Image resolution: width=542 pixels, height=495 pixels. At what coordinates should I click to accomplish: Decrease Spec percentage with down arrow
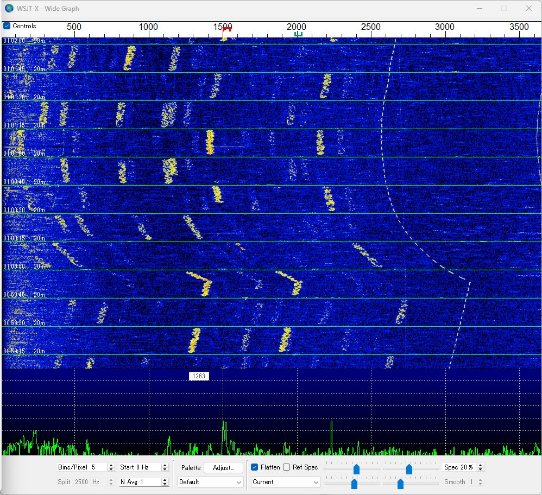click(480, 469)
